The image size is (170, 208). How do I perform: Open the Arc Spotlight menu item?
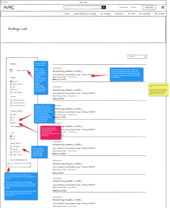145,14
